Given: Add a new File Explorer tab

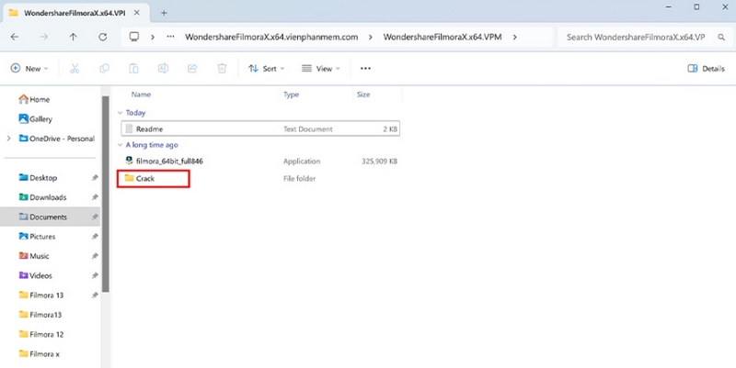Looking at the screenshot, I should 164,13.
